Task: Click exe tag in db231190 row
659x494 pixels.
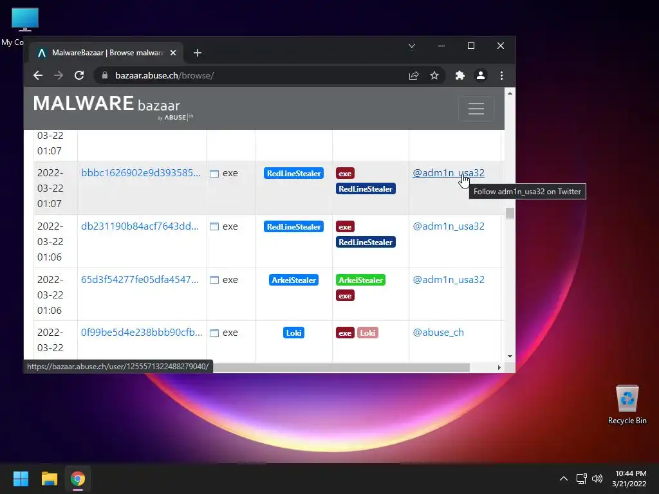Action: (345, 226)
